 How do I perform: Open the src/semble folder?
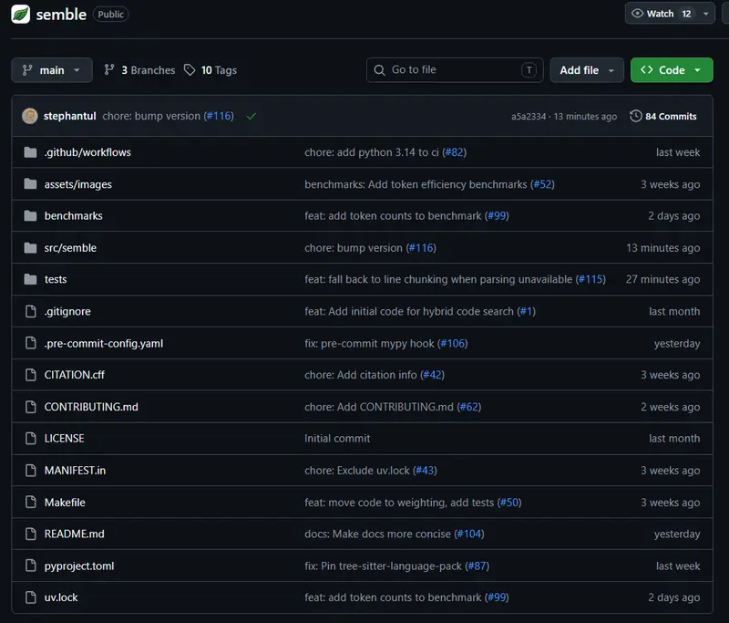point(70,248)
